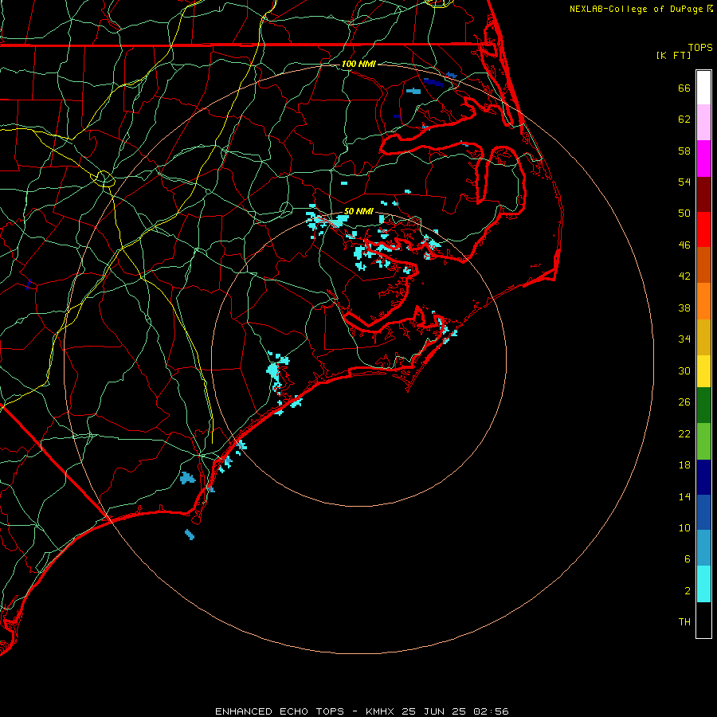717x717 pixels.
Task: Select the "30" legend value
Action: click(x=684, y=370)
